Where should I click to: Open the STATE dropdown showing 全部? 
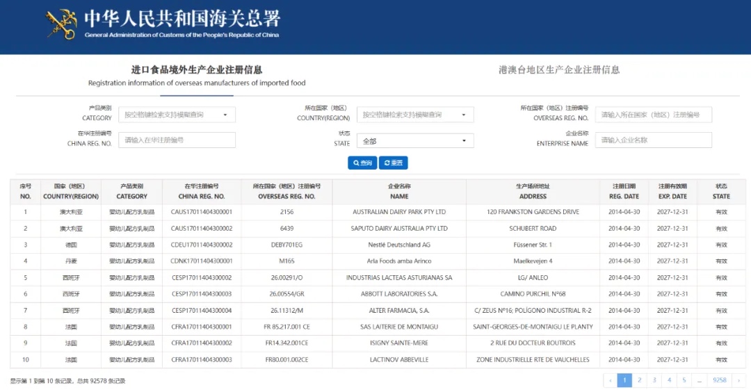415,140
